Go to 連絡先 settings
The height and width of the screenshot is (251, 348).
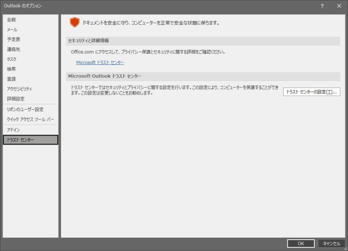(31, 49)
